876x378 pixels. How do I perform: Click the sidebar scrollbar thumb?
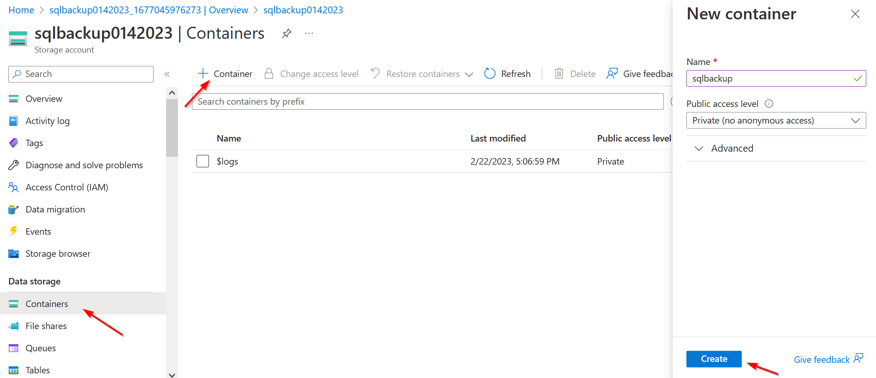[172, 128]
